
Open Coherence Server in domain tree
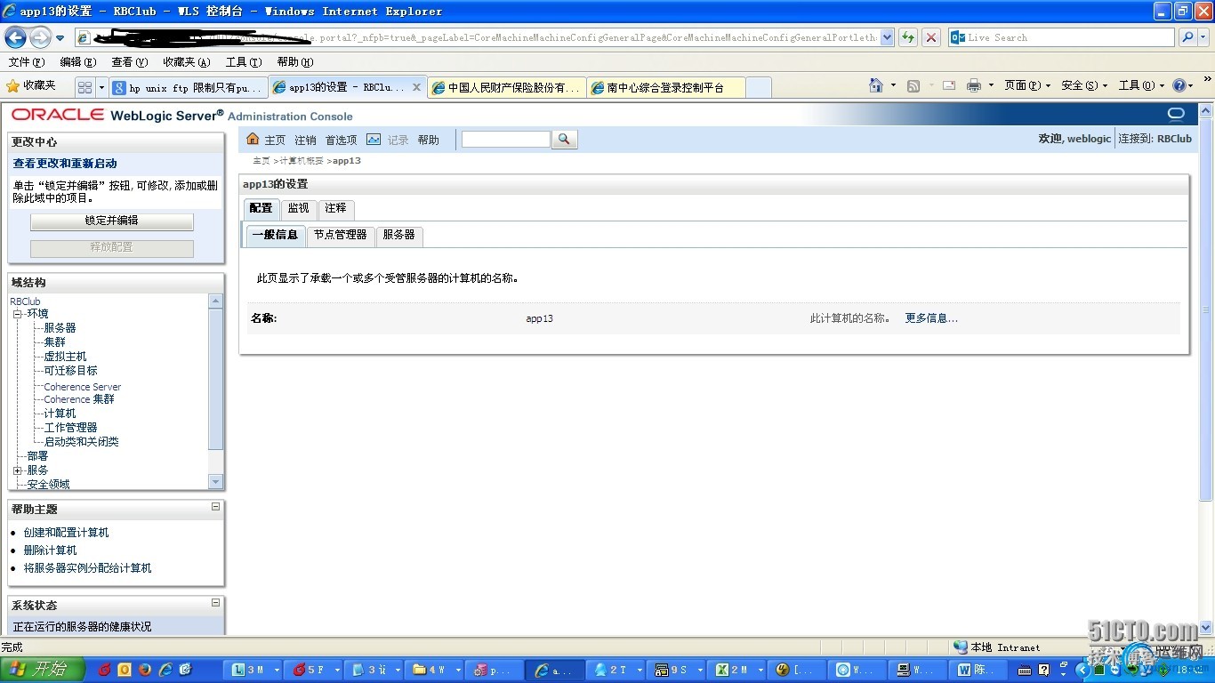[x=83, y=387]
